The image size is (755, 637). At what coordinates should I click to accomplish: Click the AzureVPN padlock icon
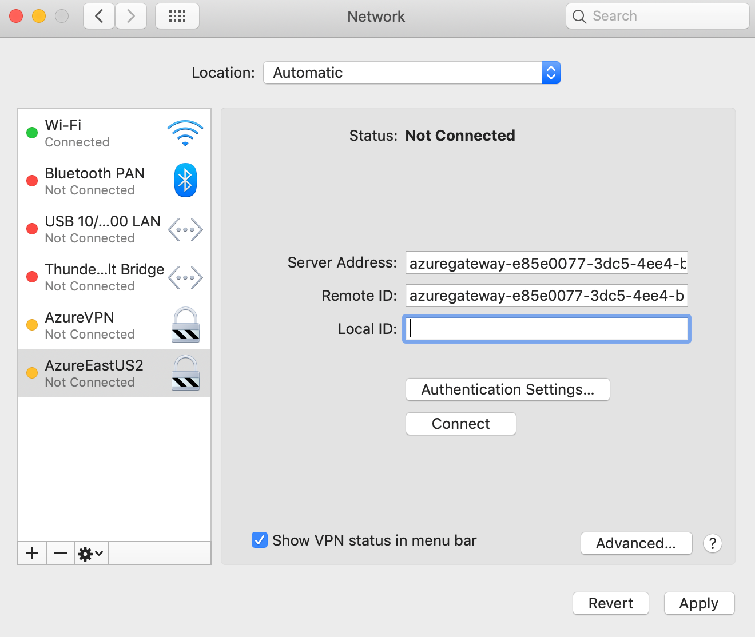pos(185,325)
